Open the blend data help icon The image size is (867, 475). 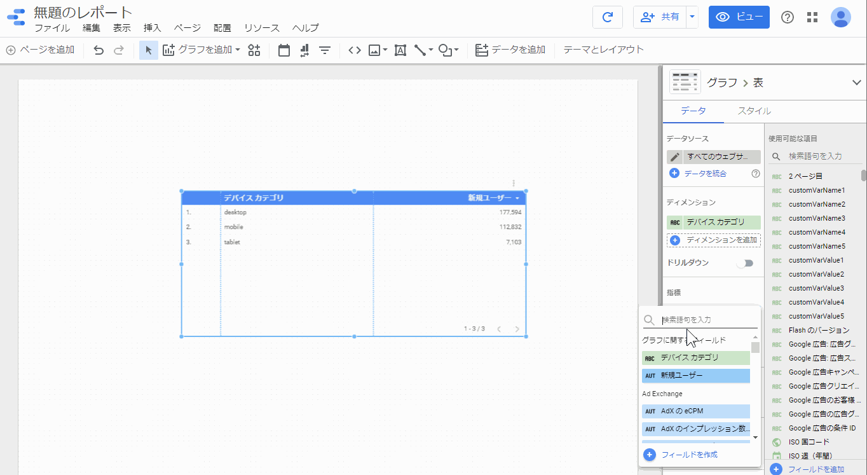pos(756,173)
